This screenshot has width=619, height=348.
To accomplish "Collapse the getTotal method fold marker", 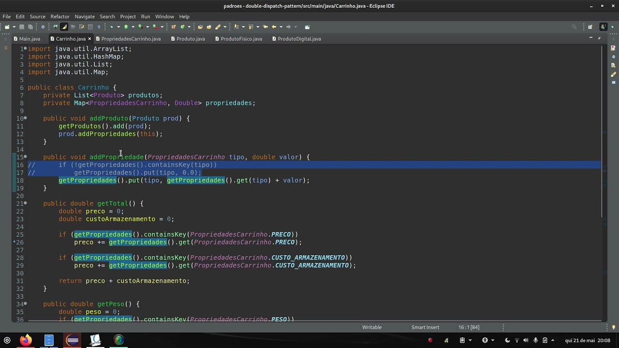I will (25, 203).
